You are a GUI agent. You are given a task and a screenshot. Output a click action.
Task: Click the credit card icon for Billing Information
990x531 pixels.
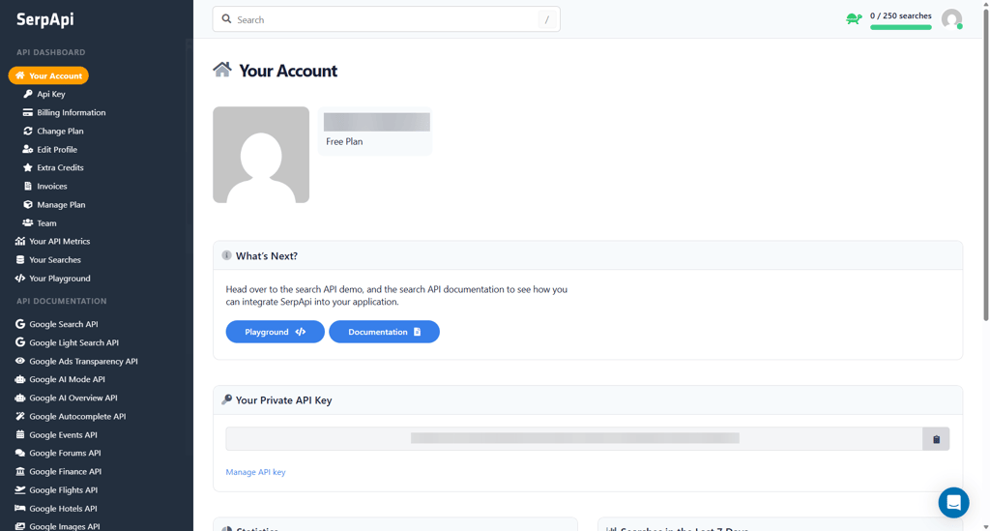click(x=28, y=112)
